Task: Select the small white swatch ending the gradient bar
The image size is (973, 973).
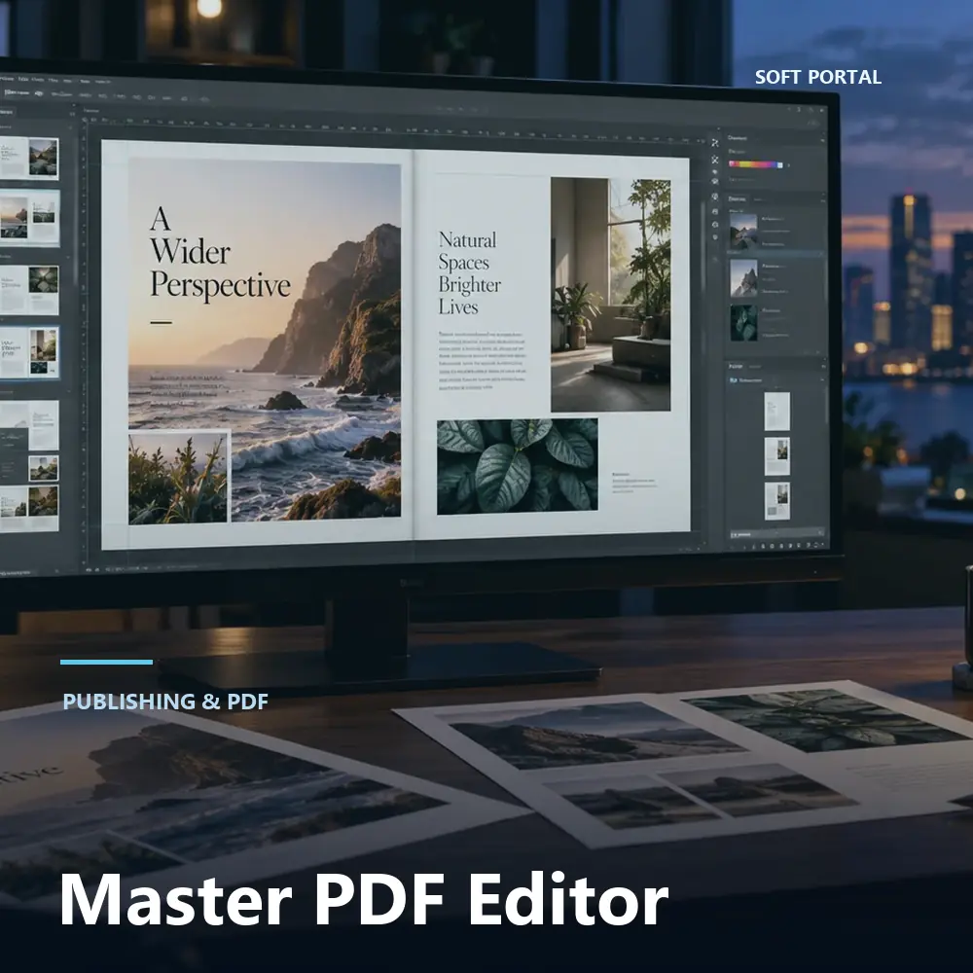Action: [x=780, y=165]
